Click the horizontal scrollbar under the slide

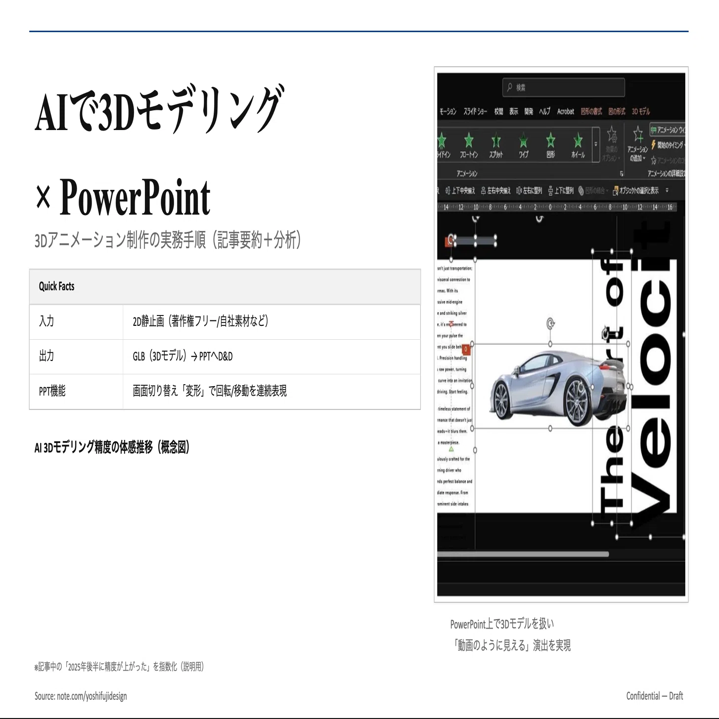coord(523,554)
